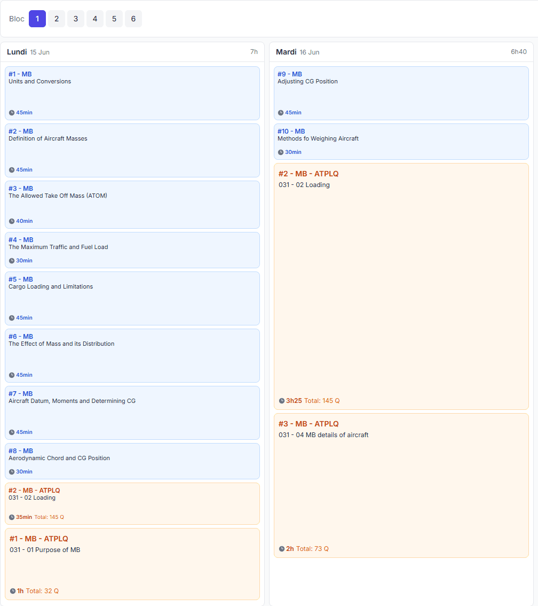Go to Bloc 5
538x606 pixels.
(114, 19)
